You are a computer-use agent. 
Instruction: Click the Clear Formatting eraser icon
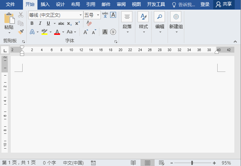pyautogui.click(x=89, y=23)
